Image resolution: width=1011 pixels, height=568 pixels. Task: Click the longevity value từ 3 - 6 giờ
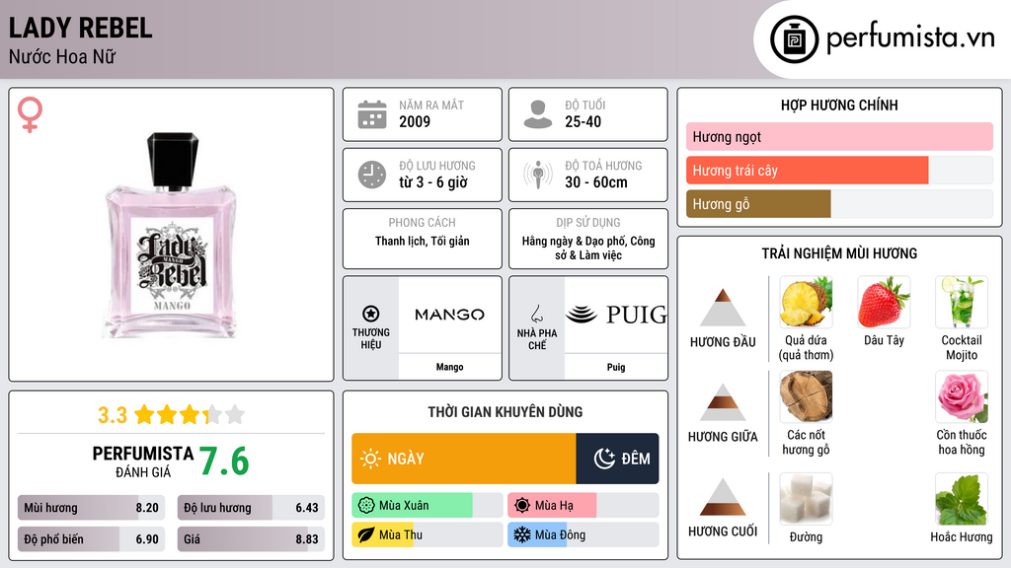pos(432,182)
